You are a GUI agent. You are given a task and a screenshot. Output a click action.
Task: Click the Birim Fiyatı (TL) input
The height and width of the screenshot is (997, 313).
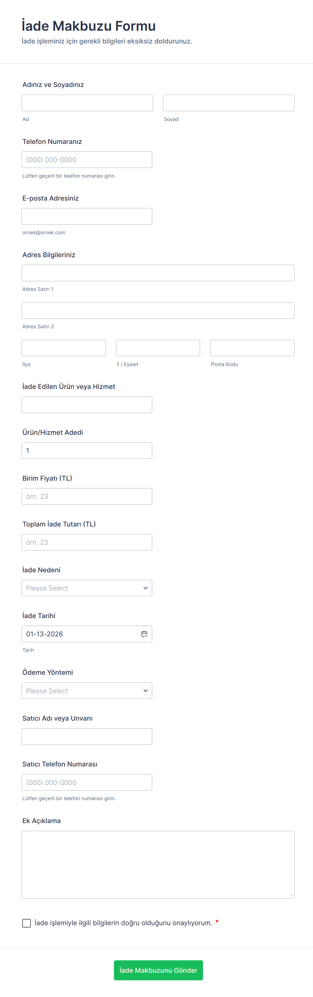click(x=87, y=496)
